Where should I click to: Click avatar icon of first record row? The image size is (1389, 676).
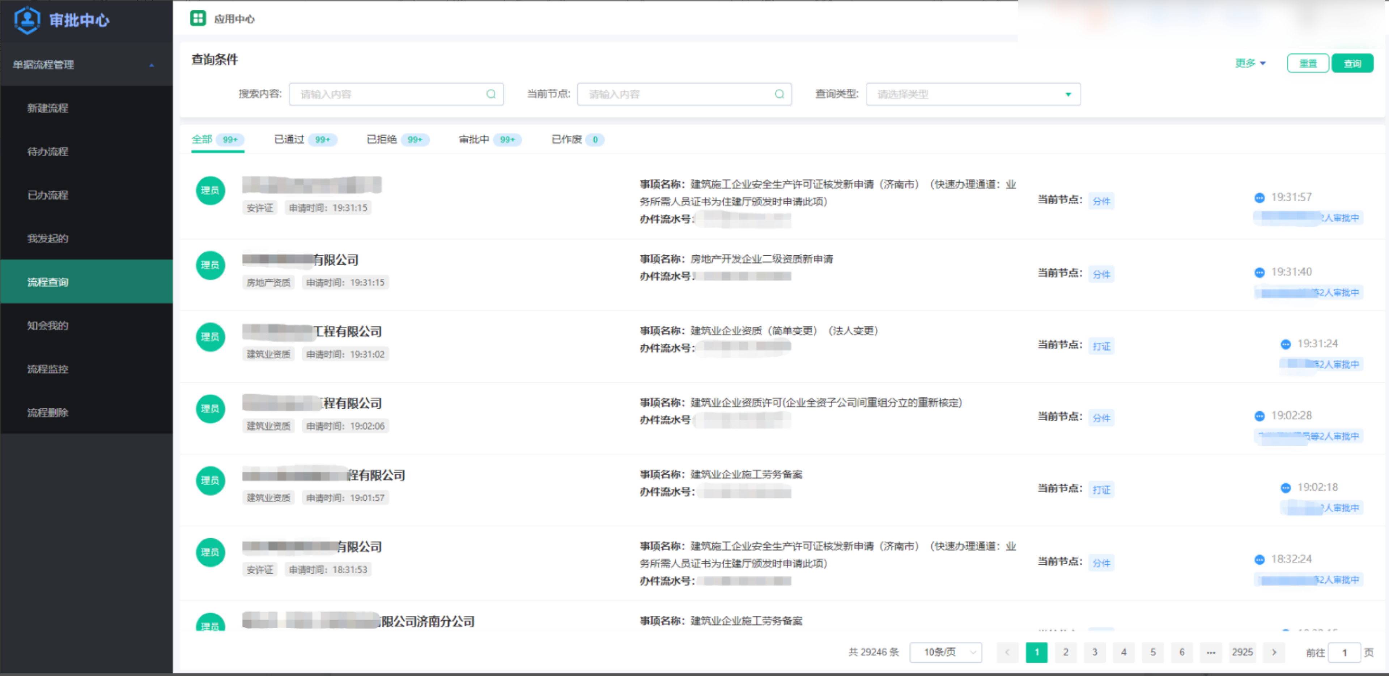tap(210, 190)
